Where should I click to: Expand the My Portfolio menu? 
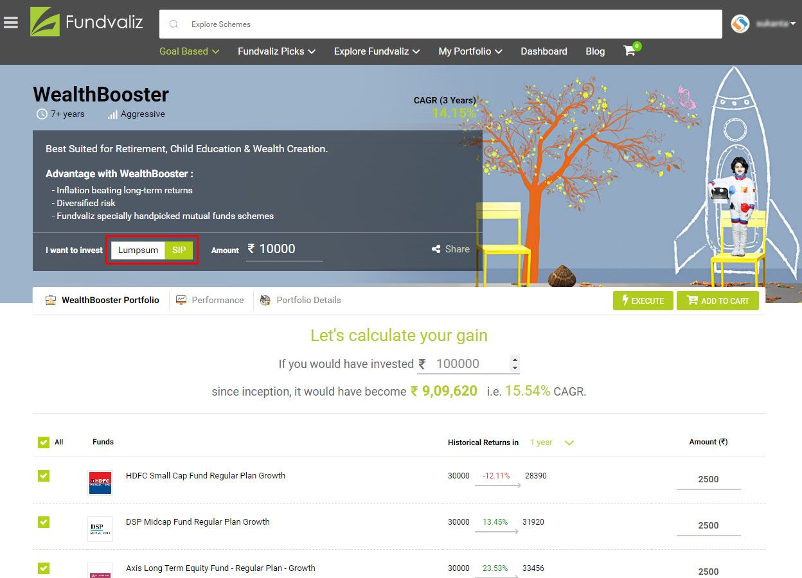[x=470, y=51]
